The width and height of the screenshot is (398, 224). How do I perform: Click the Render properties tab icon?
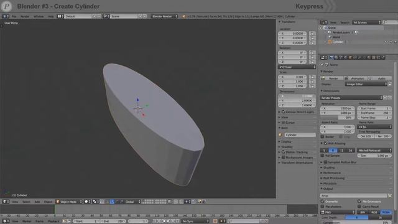point(331,58)
